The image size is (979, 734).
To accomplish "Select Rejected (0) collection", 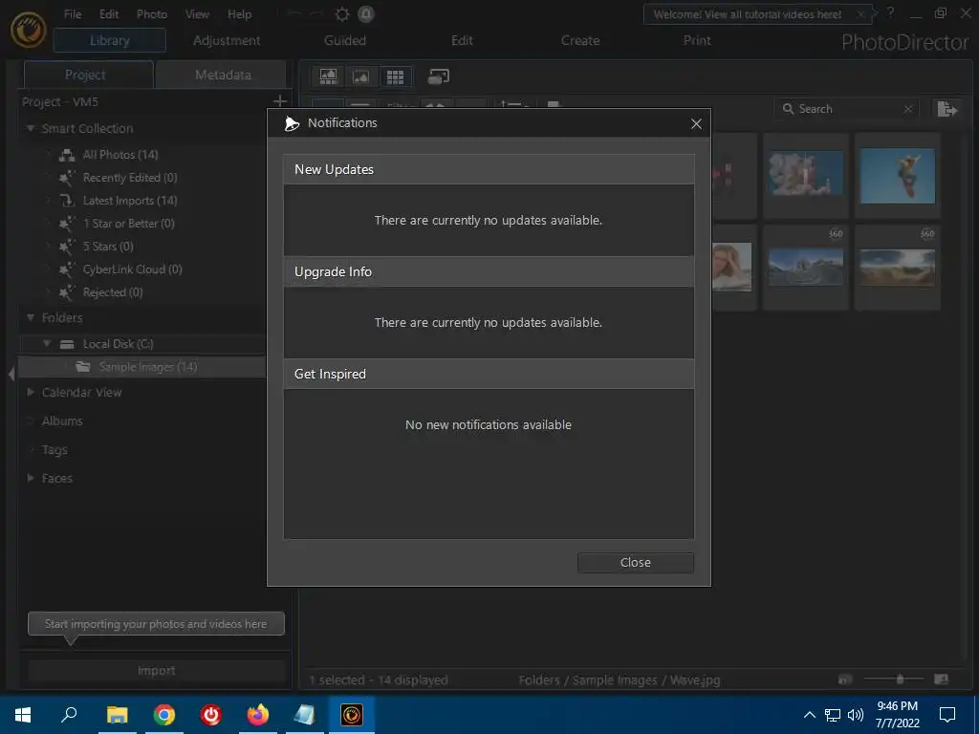I will 113,292.
